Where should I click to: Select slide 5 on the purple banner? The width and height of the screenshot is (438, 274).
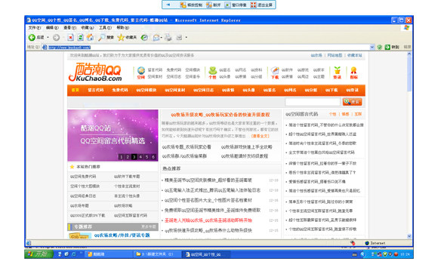[147, 157]
